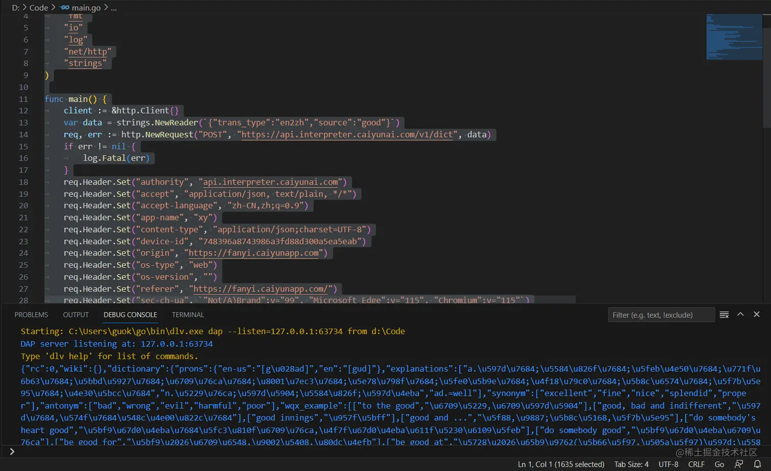
Task: Click the JSON output starting with {"rc":0
Action: pyautogui.click(x=391, y=405)
